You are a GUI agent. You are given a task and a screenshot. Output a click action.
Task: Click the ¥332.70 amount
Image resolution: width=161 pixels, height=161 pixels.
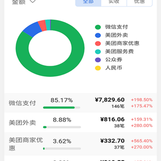[x=112, y=141]
